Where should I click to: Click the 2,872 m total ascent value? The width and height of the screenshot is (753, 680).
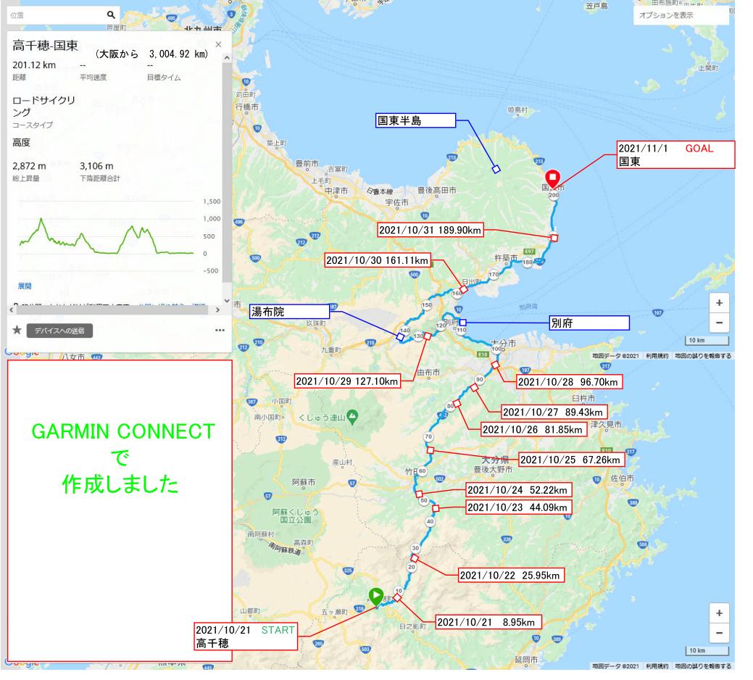(x=29, y=166)
